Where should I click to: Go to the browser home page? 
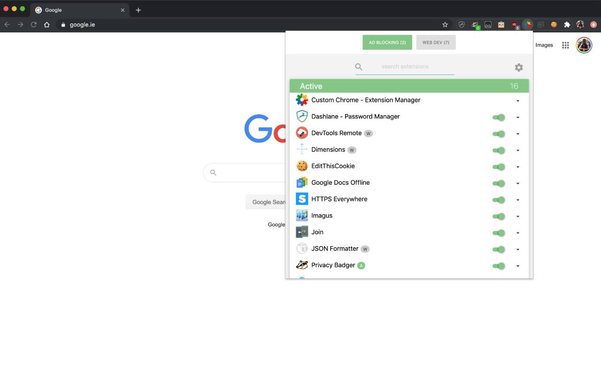(46, 24)
